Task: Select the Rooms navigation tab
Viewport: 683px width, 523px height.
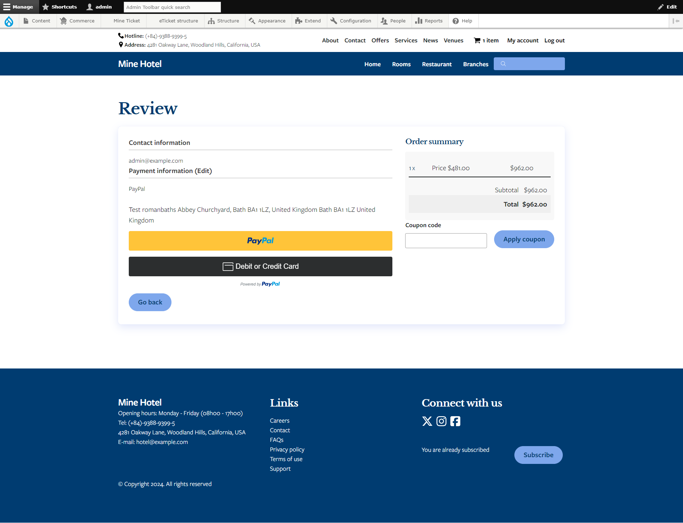Action: click(x=401, y=64)
